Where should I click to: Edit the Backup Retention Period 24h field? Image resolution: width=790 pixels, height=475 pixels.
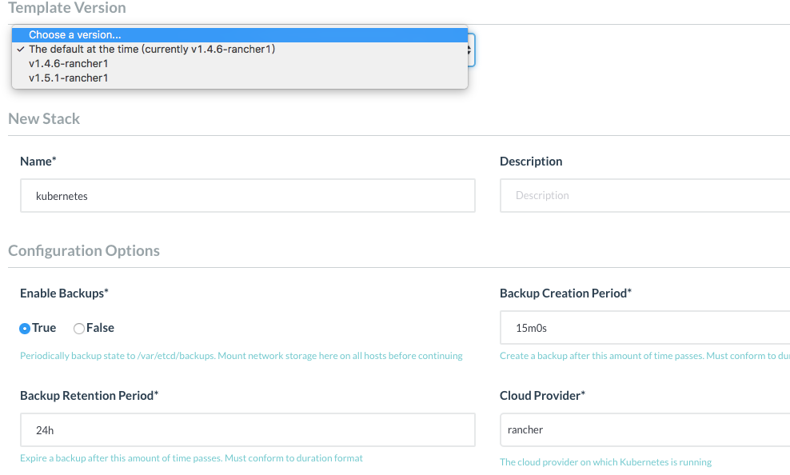tap(248, 430)
